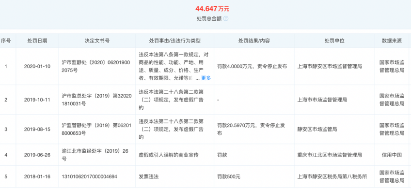The image size is (411, 189).
Task: Select the date 2018-01-16
Action: point(37,177)
